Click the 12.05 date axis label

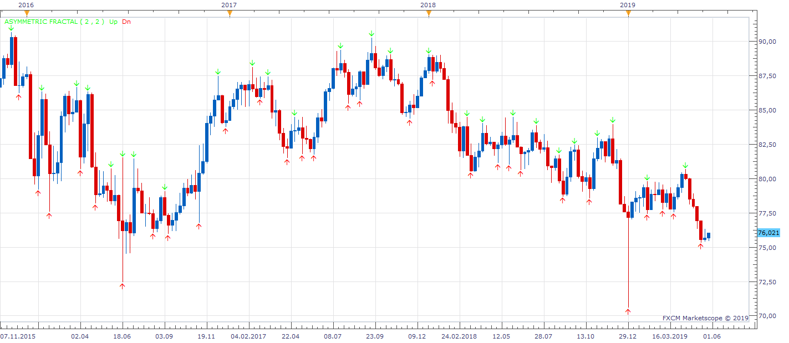501,336
